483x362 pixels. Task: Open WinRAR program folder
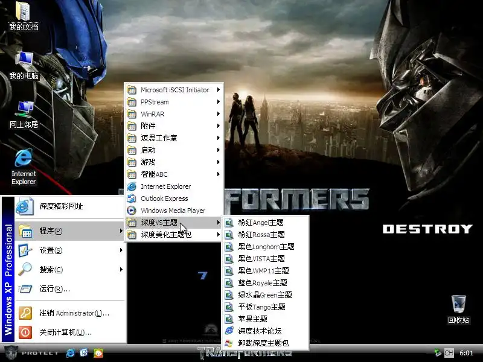(174, 114)
